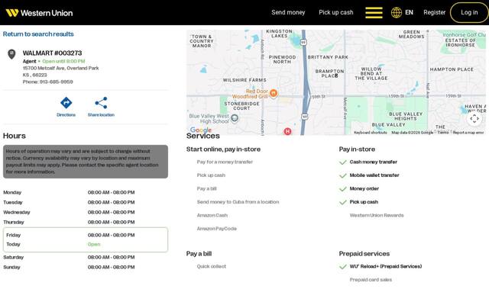This screenshot has width=489, height=305.
Task: Click the green Open status under Today
Action: [94, 244]
